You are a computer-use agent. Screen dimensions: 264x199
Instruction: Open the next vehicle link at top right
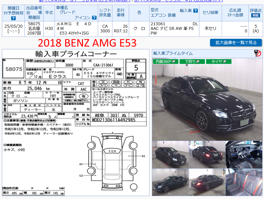click(x=178, y=1)
